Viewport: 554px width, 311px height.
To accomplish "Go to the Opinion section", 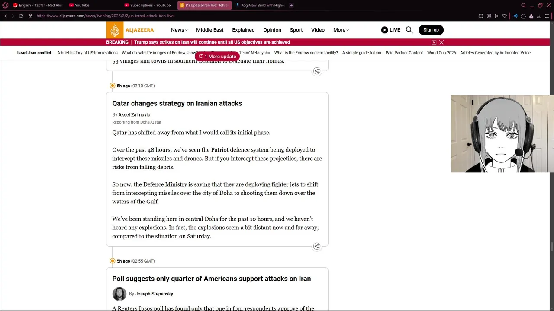I will coord(272,30).
